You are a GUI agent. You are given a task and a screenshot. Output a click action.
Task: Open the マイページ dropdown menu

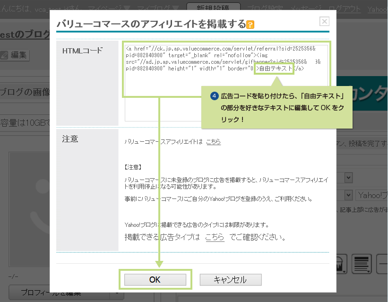click(x=109, y=8)
